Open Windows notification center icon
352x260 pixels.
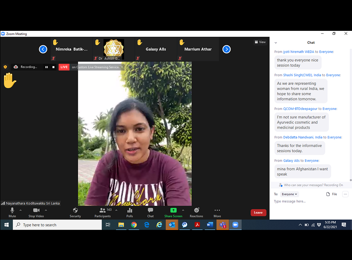[x=344, y=225]
